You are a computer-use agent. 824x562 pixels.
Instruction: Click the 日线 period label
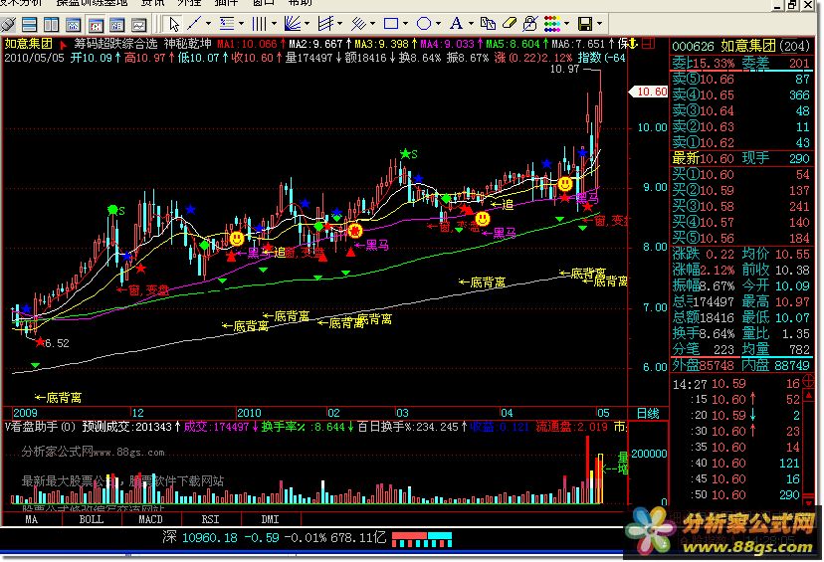coord(647,413)
